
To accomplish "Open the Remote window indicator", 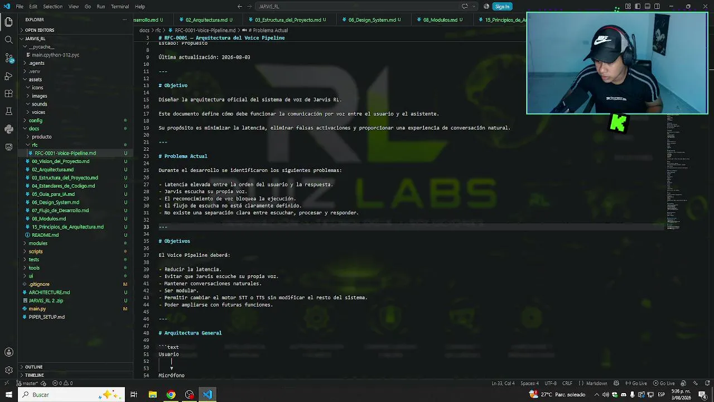I will [x=6, y=384].
